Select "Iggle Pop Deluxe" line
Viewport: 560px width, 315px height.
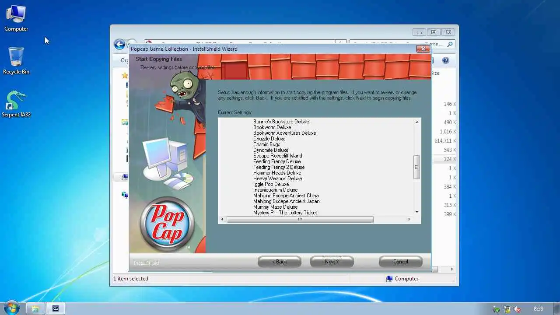(x=271, y=184)
